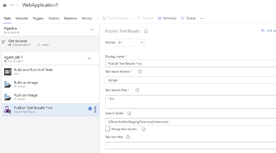Enable the Merge test results checkbox
This screenshot has height=153, width=276.
pos(108,129)
